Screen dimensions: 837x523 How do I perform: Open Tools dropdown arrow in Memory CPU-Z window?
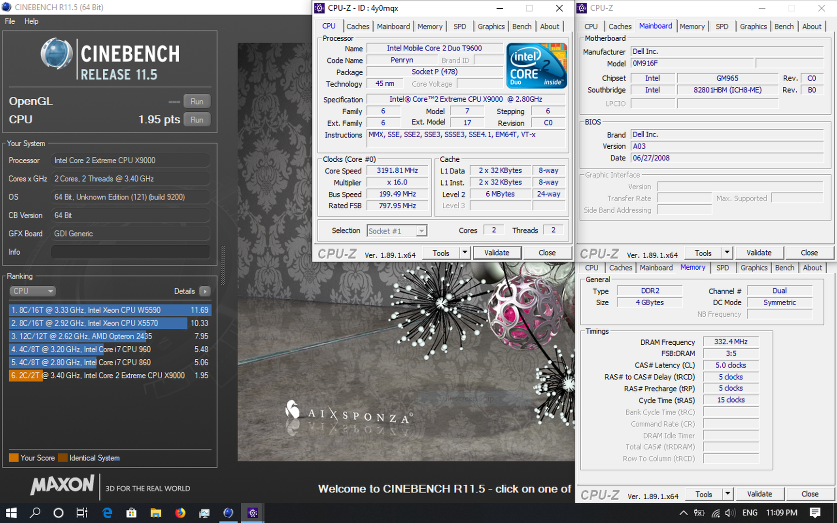coord(727,494)
